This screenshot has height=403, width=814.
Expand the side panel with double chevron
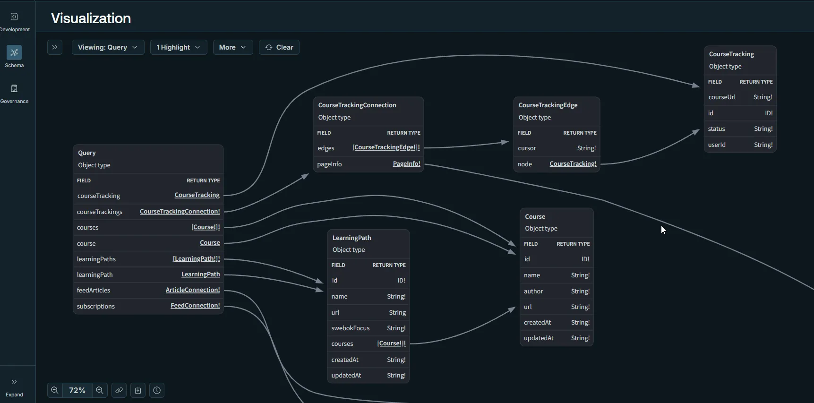coord(55,47)
